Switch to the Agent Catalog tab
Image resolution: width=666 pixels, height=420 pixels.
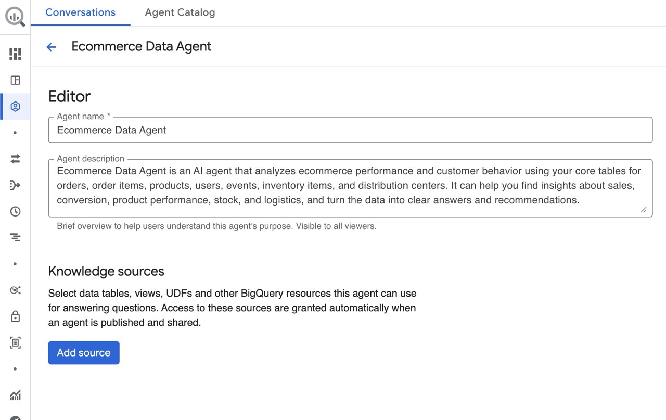click(x=180, y=12)
